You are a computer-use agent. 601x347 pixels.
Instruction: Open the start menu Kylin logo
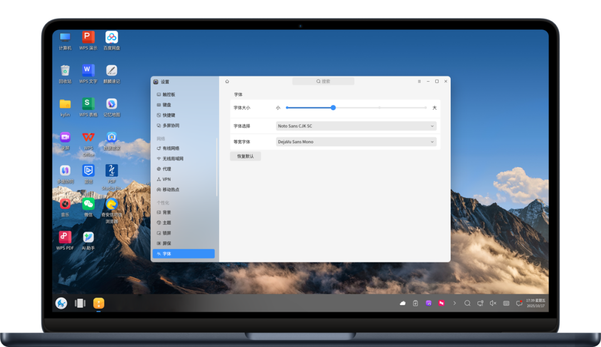tap(61, 303)
